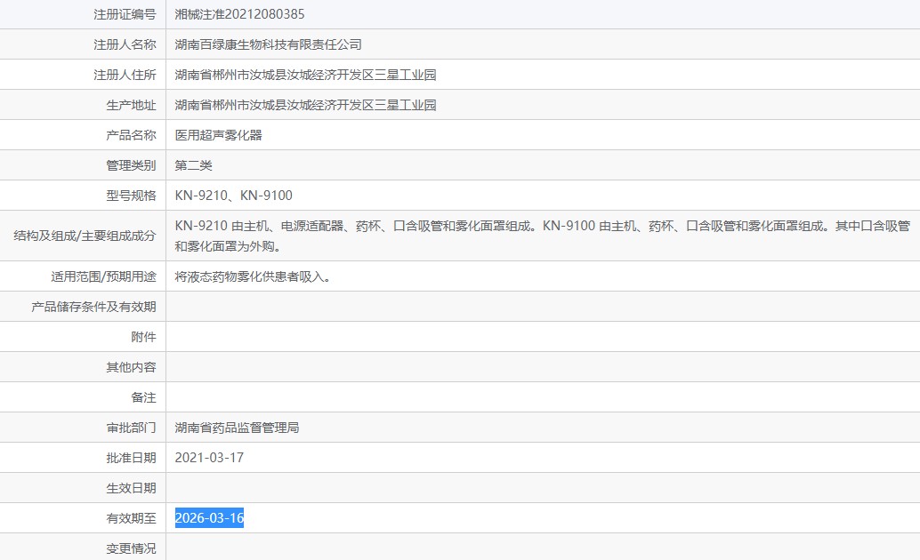Image resolution: width=920 pixels, height=560 pixels.
Task: Click the 注册人住所 label
Action: [125, 75]
